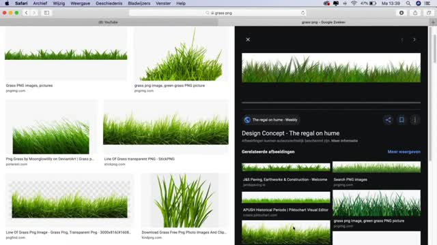
Task: Open Design Concept - The regal on hume title
Action: tap(290, 133)
